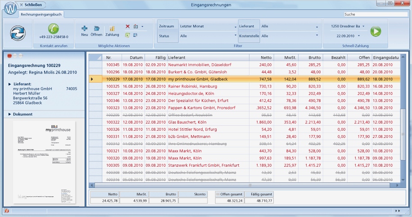Click the Suche search field
The height and width of the screenshot is (217, 412).
pos(376,14)
